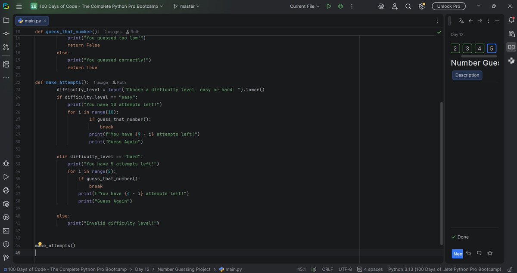Screen dimensions: 517x273
Task: Open the master branch dropdown
Action: [186, 6]
